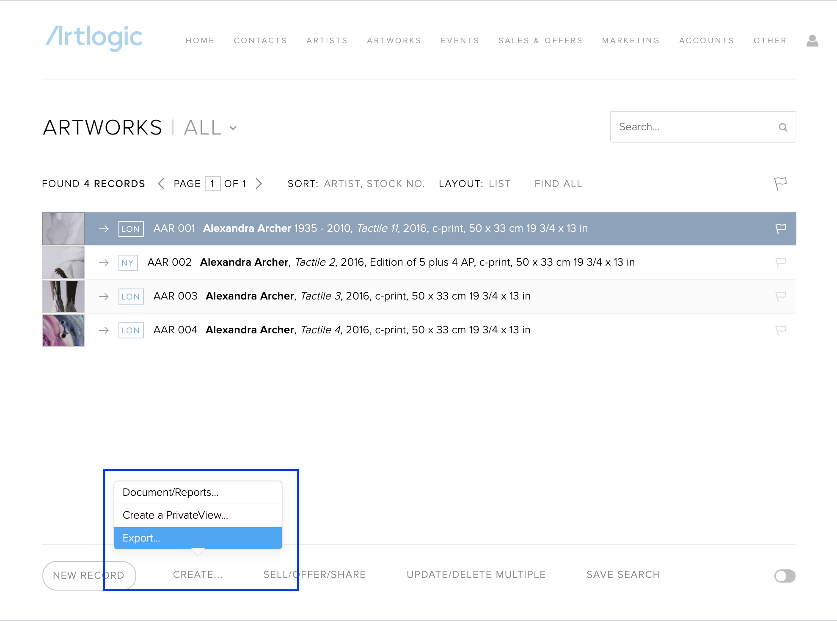Flag artwork AAR 001 Tactile 11
837x621 pixels.
tap(780, 228)
